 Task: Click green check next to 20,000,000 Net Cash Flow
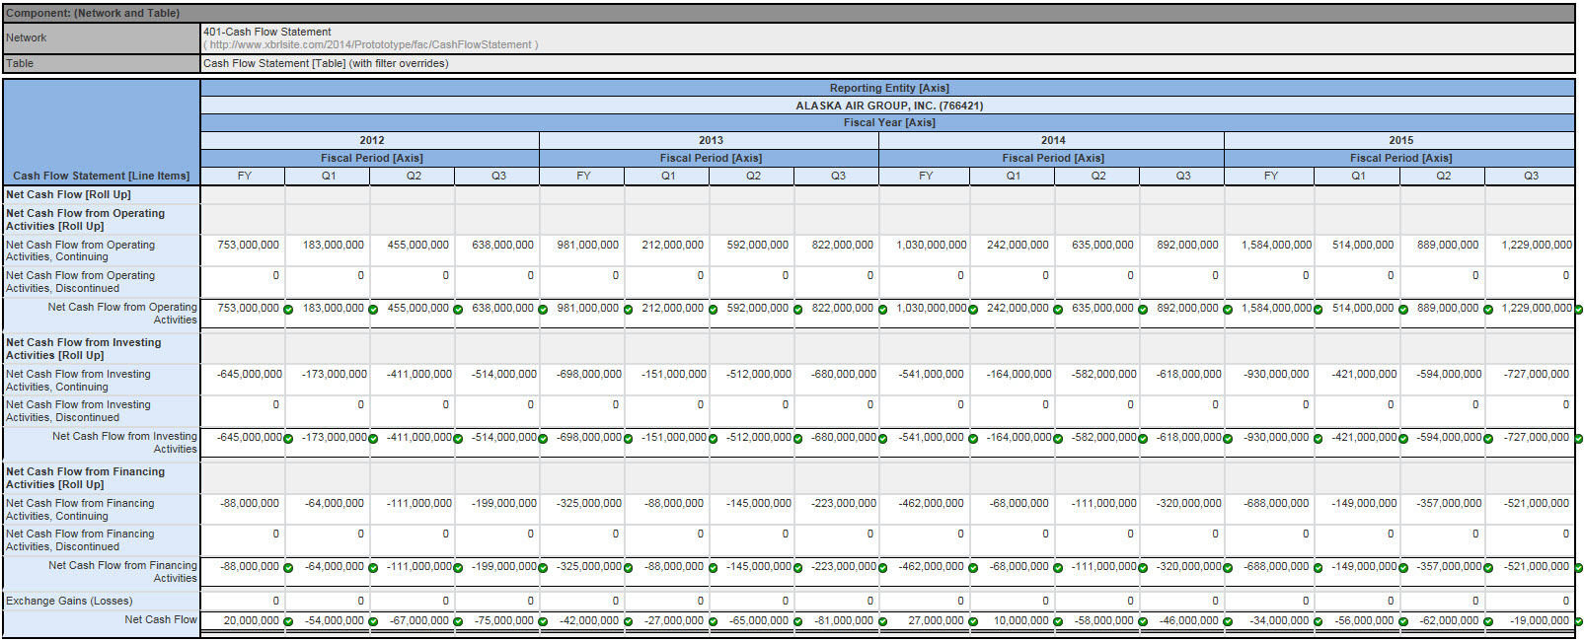pyautogui.click(x=288, y=621)
